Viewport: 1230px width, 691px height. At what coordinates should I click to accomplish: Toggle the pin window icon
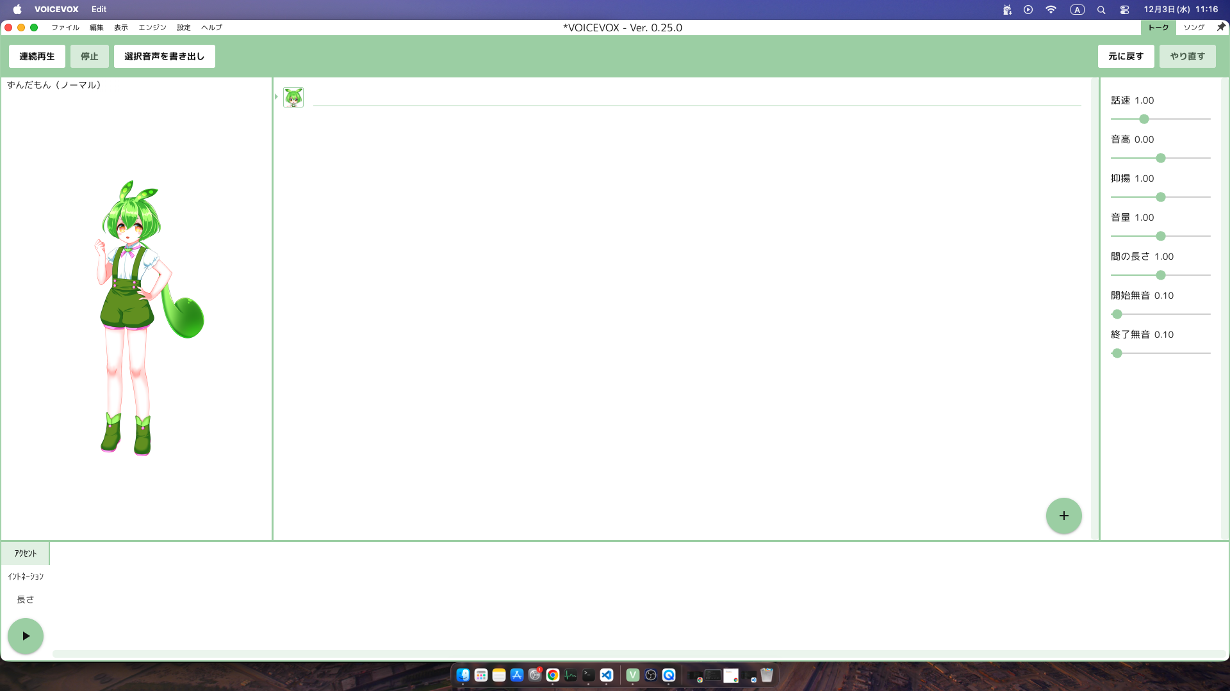(1220, 27)
